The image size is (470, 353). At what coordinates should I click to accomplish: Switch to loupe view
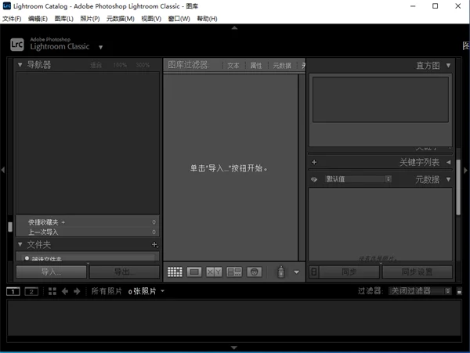[x=194, y=272]
